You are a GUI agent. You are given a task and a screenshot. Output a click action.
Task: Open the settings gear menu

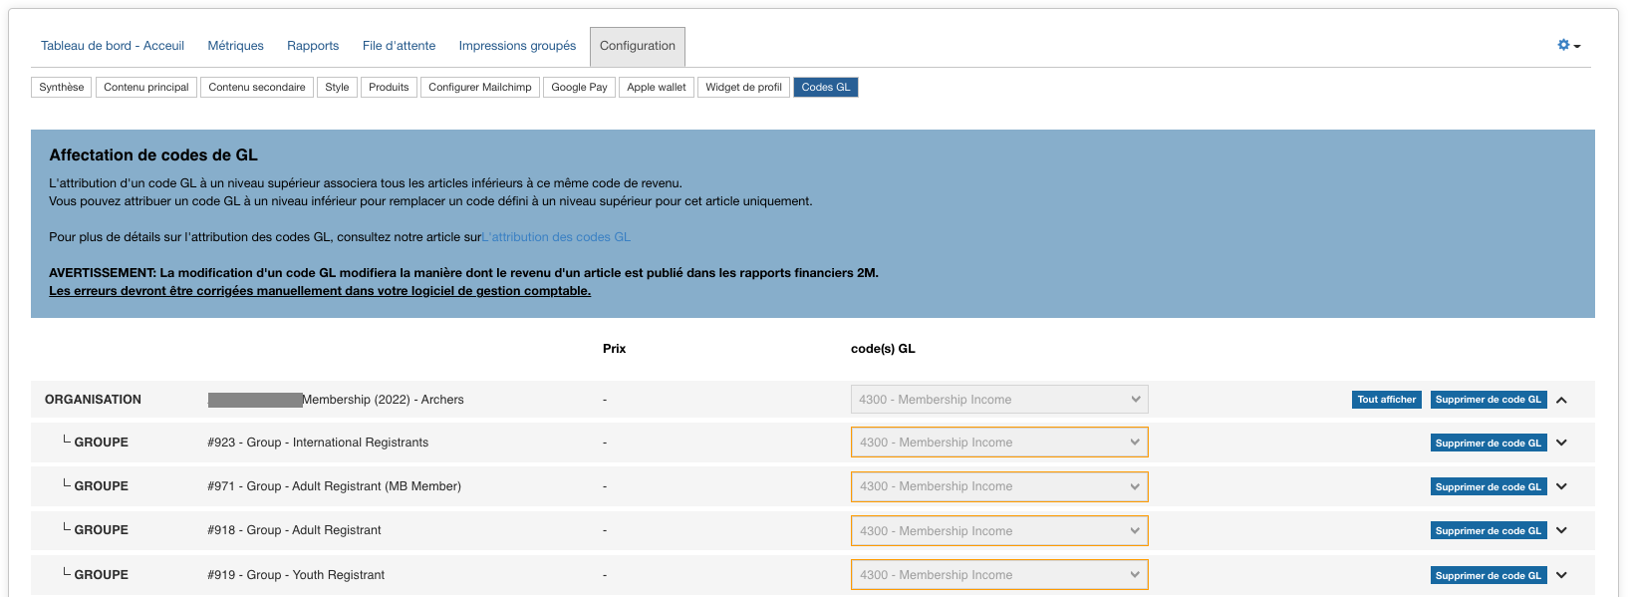(x=1568, y=45)
